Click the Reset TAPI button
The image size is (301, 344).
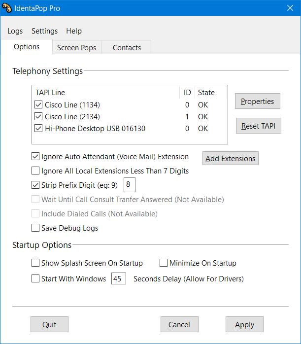point(259,126)
